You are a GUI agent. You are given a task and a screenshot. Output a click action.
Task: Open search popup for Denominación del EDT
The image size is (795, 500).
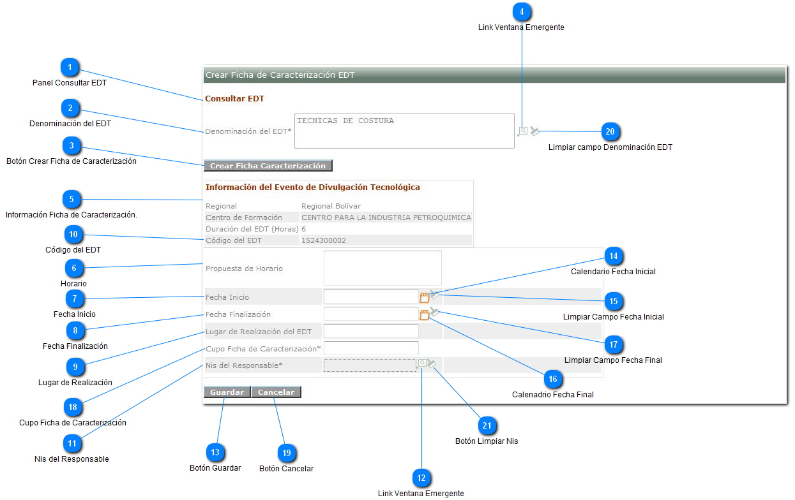pos(523,131)
